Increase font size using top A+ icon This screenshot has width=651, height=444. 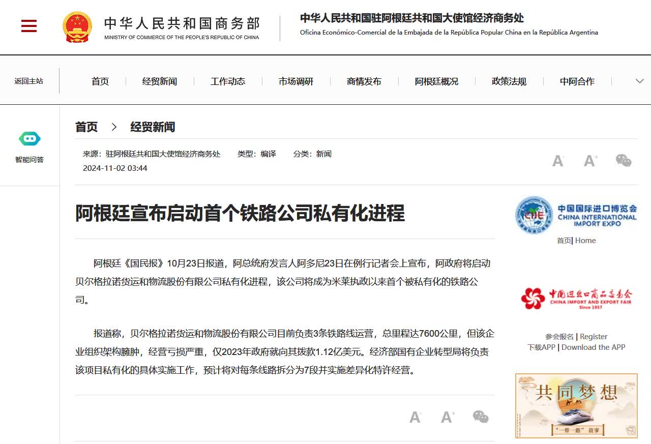click(x=590, y=161)
